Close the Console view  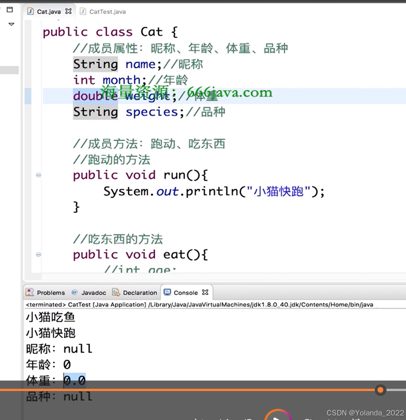[205, 292]
